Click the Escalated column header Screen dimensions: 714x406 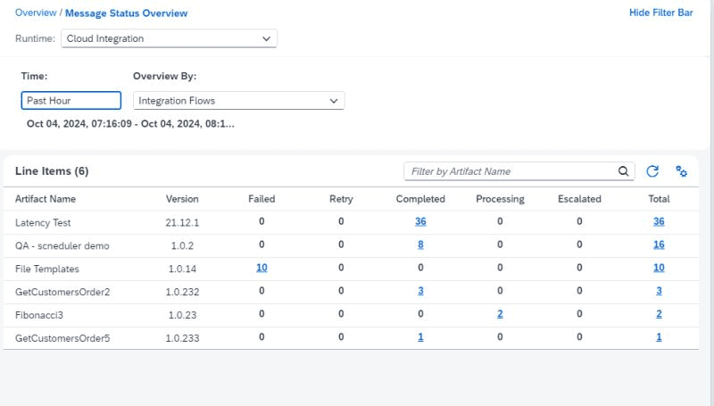click(579, 199)
